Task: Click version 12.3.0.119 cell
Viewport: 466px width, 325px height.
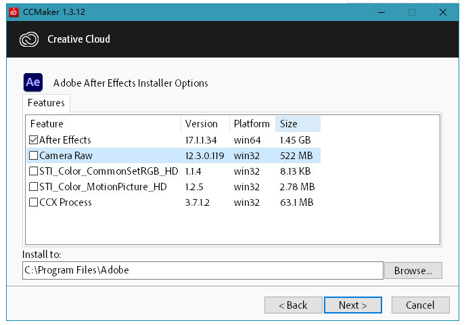Action: 204,156
